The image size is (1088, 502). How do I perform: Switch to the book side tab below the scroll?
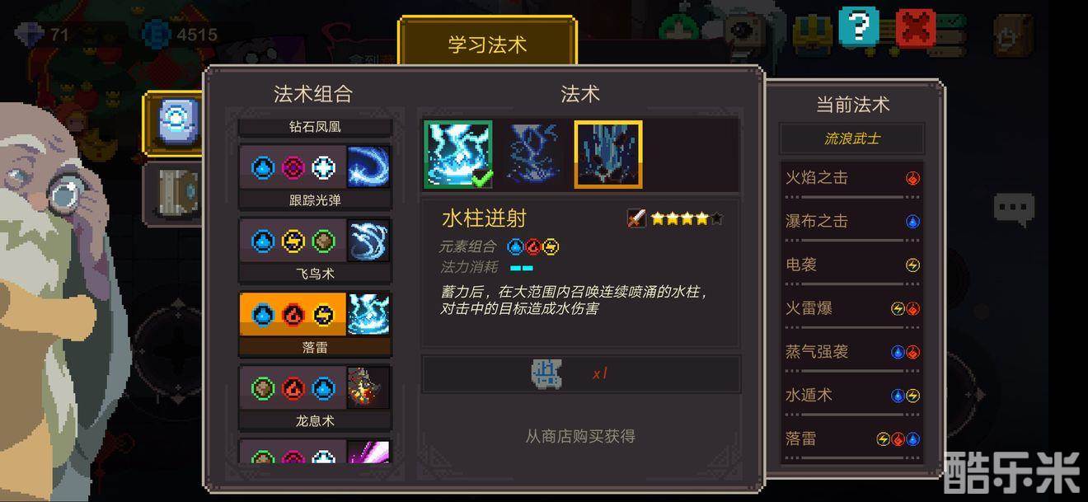pos(174,193)
